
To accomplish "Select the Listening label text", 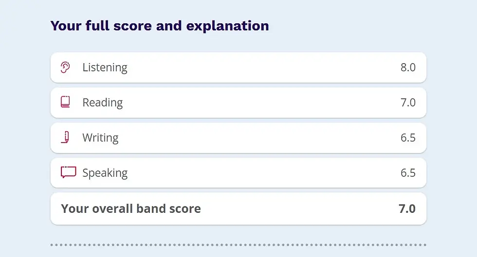I will pyautogui.click(x=105, y=68).
